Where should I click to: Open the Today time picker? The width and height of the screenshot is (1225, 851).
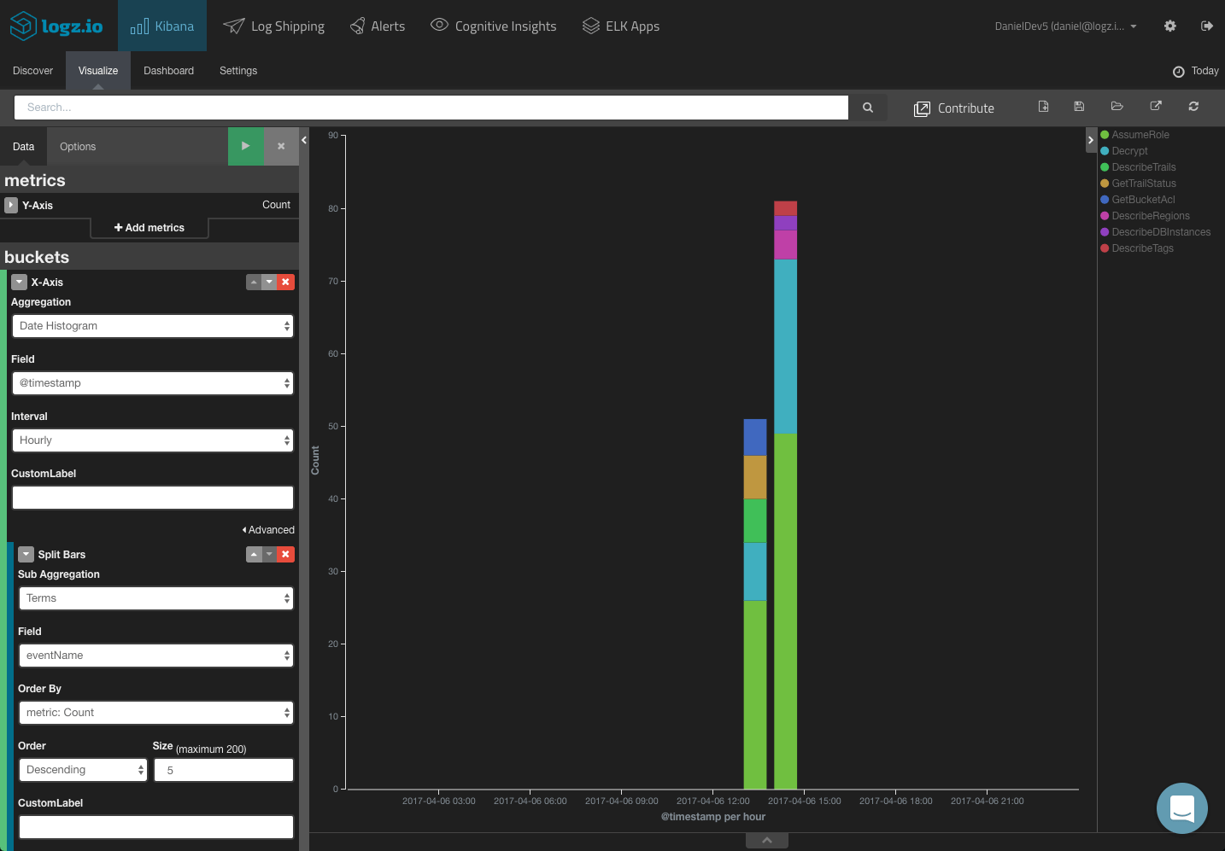point(1196,71)
